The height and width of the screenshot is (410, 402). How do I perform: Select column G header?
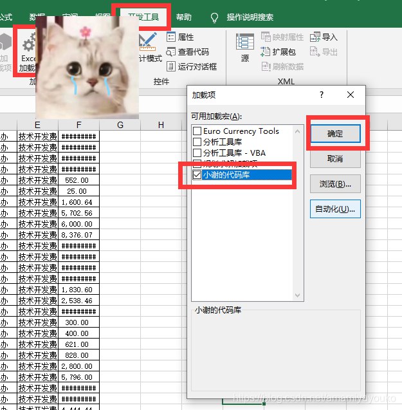(120, 125)
